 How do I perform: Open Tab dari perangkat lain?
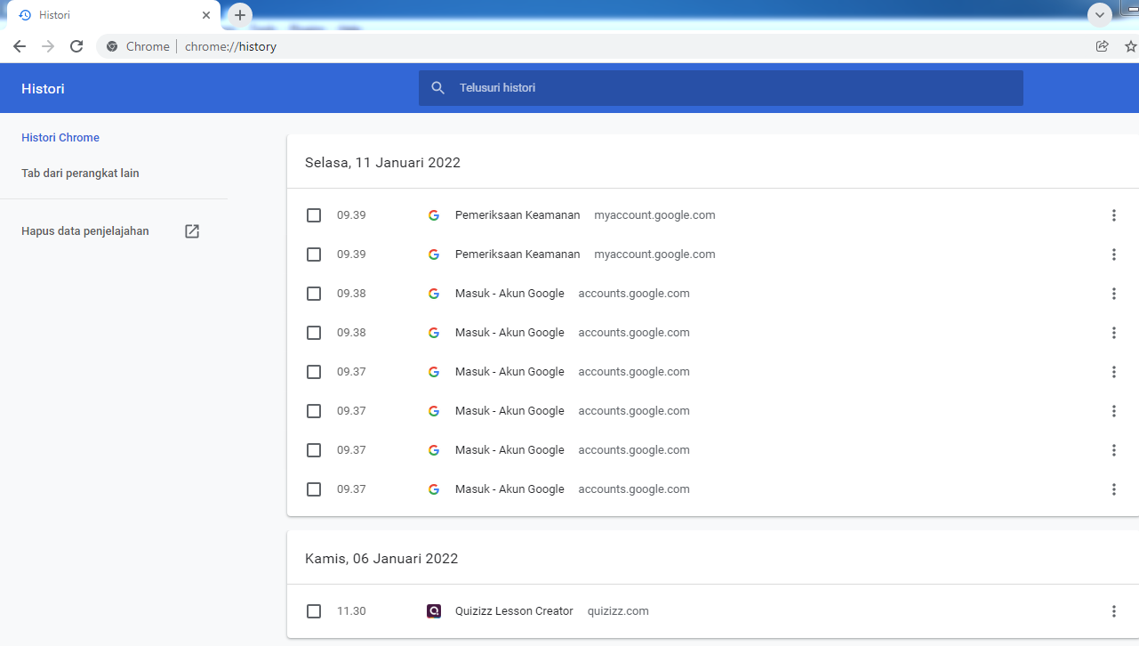pyautogui.click(x=80, y=174)
